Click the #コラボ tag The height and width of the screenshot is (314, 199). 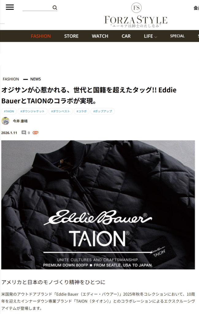[82, 111]
